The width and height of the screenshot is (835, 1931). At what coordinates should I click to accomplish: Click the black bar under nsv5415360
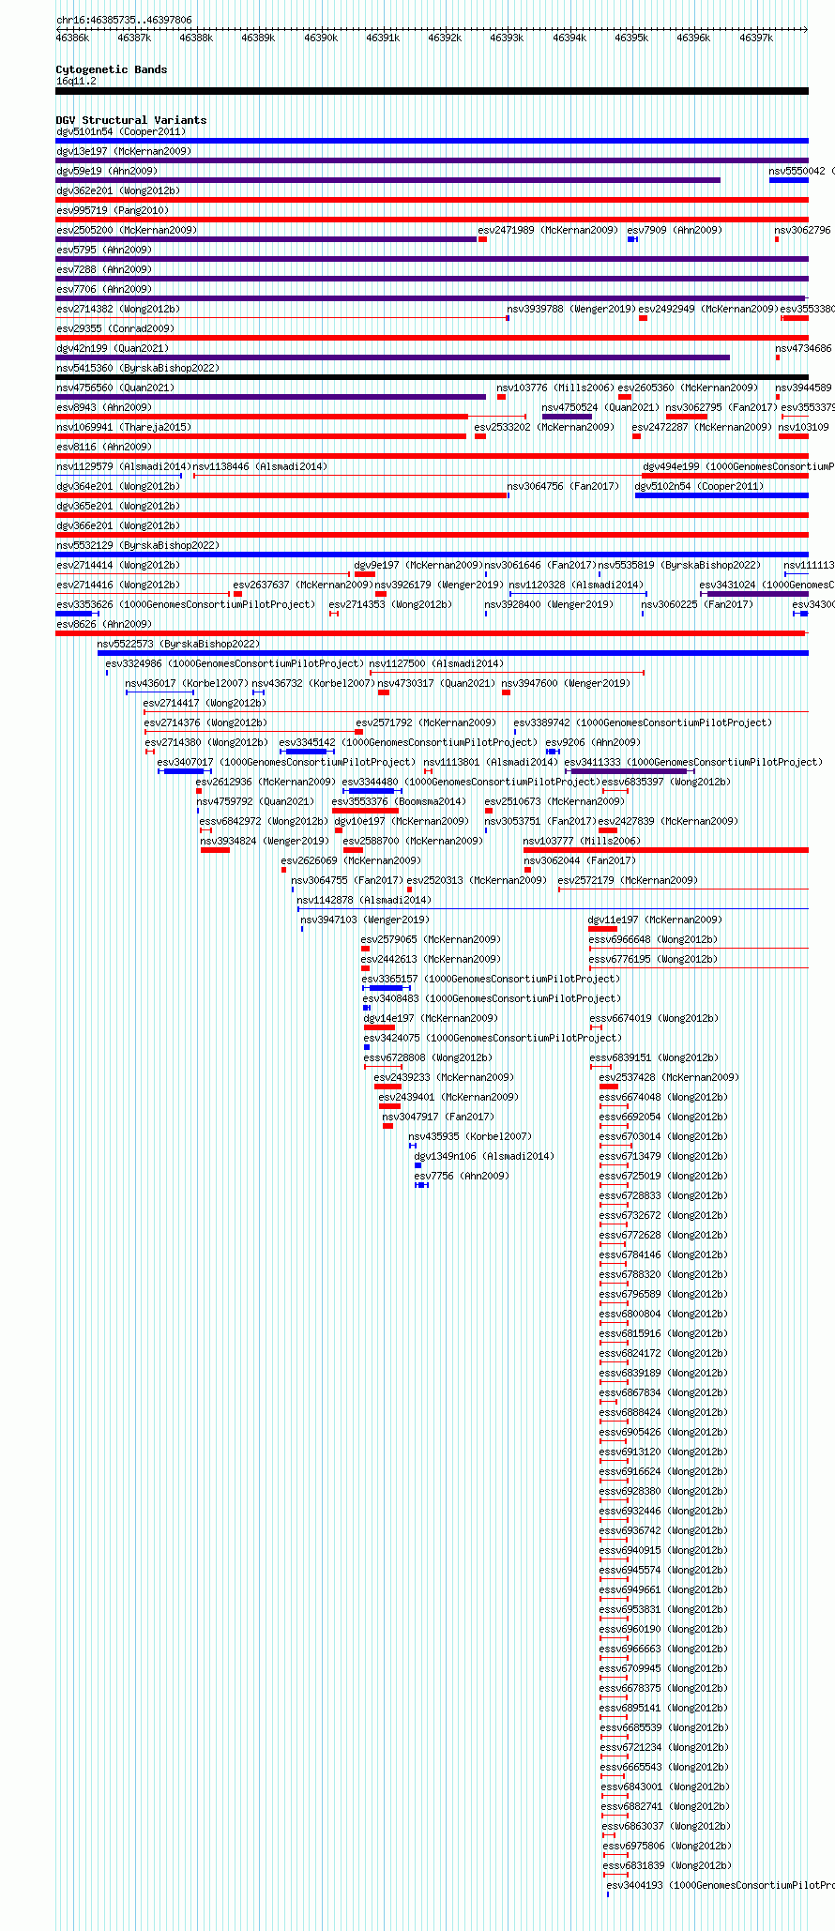tap(432, 377)
